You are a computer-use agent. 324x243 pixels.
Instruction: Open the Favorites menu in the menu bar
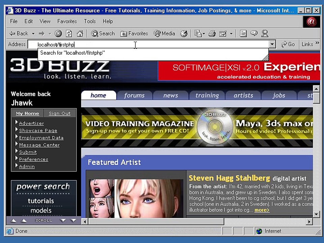click(67, 21)
